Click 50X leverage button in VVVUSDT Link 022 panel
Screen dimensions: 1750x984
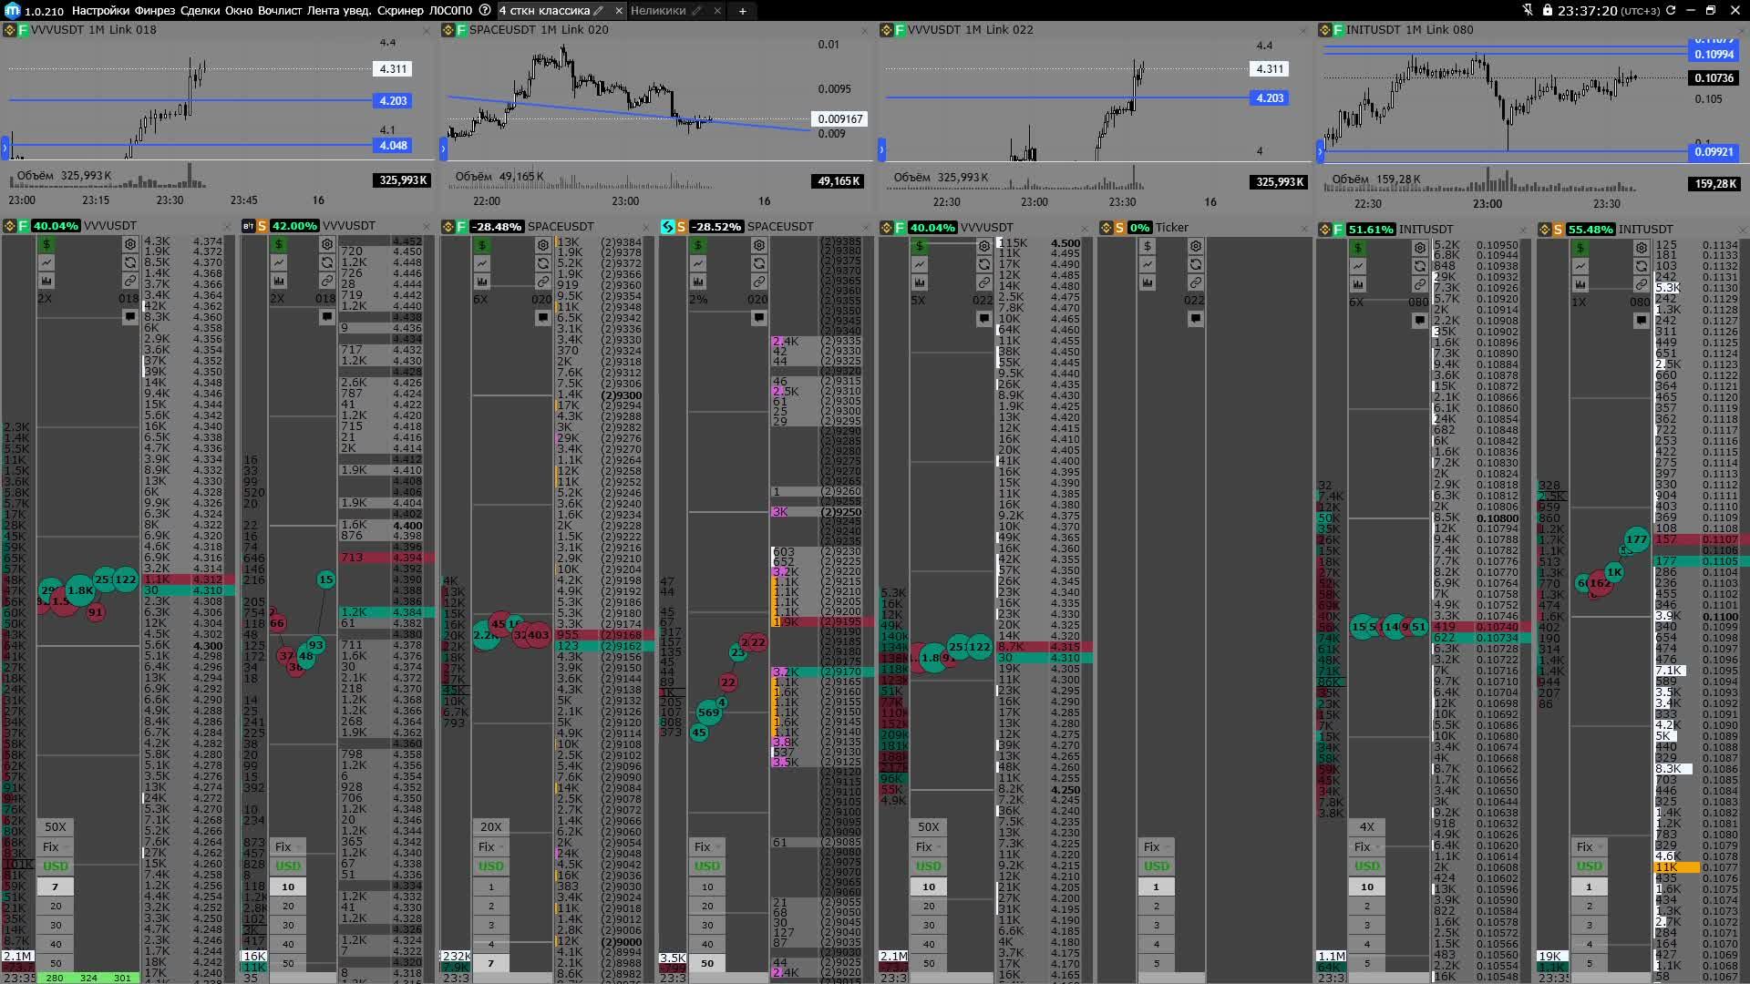pos(928,826)
